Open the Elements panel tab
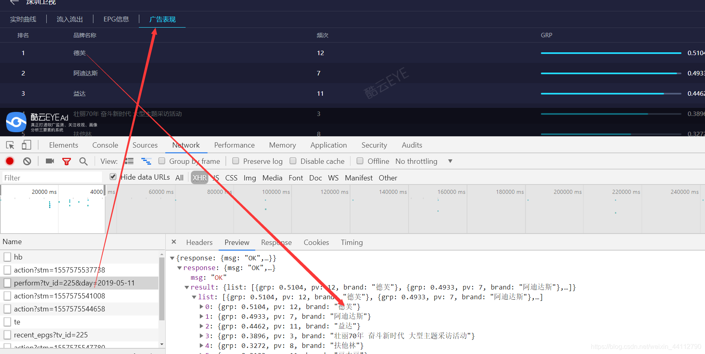The height and width of the screenshot is (354, 705). [63, 145]
